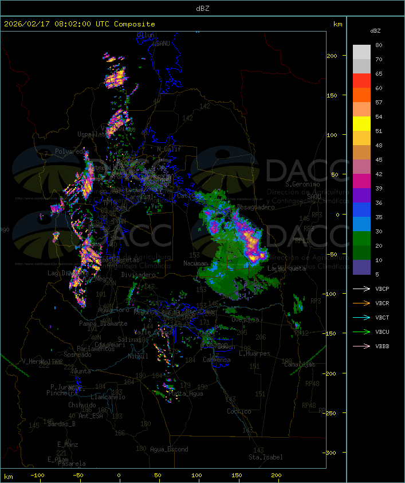405x483 pixels.
Task: Click the 'Carmensa' map label
Action: coord(217,360)
